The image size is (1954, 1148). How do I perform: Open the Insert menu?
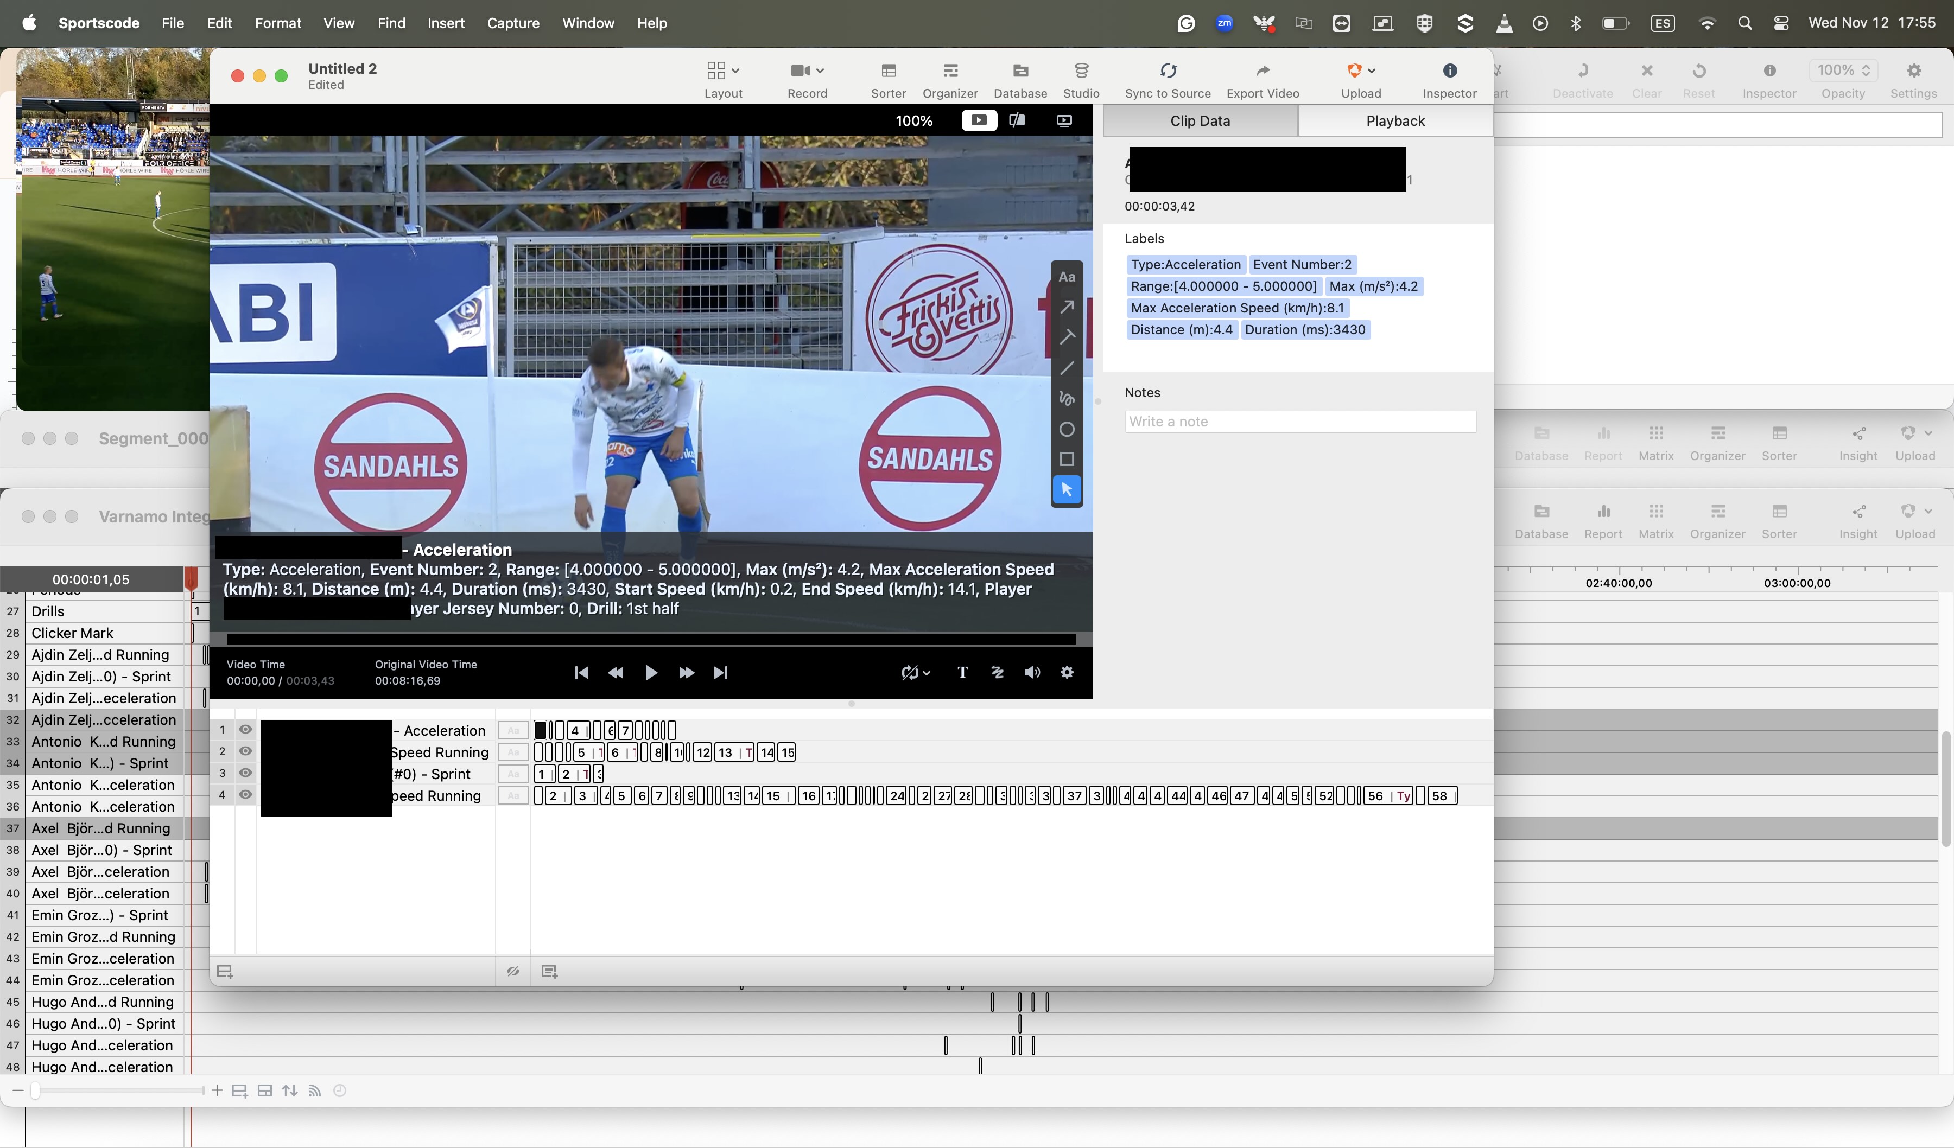(446, 23)
